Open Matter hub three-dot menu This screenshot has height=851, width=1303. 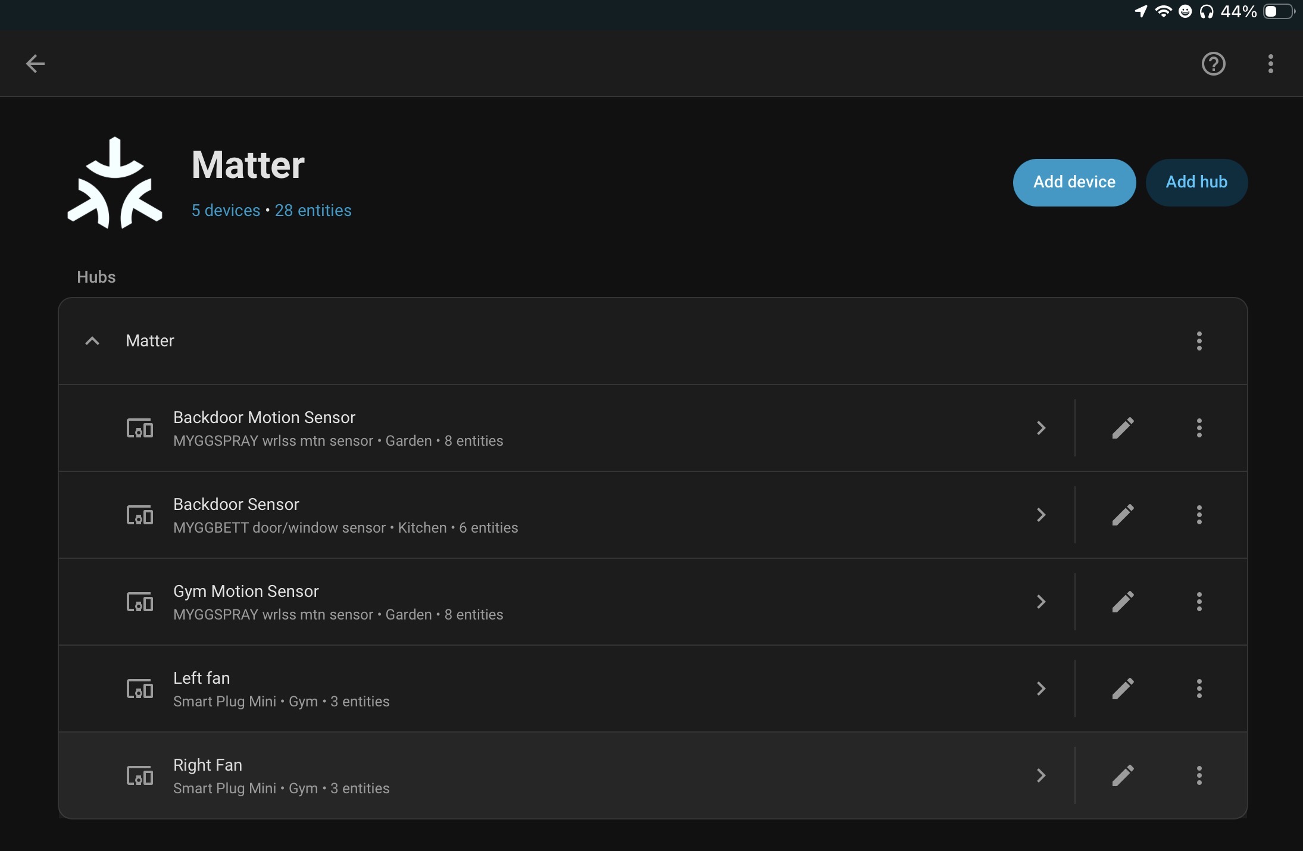(1199, 341)
